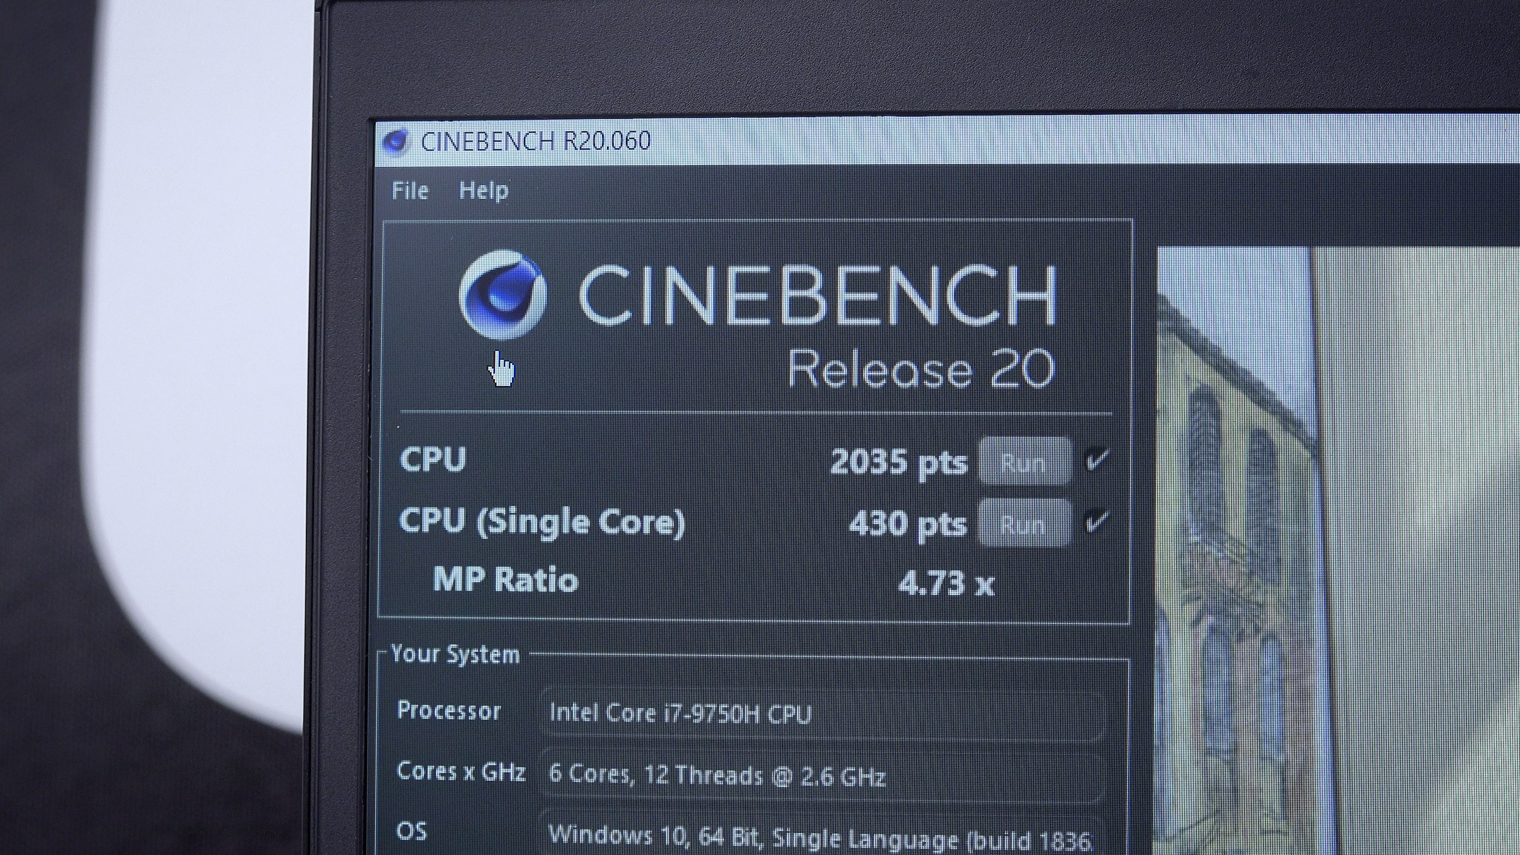Open the Help menu

483,190
